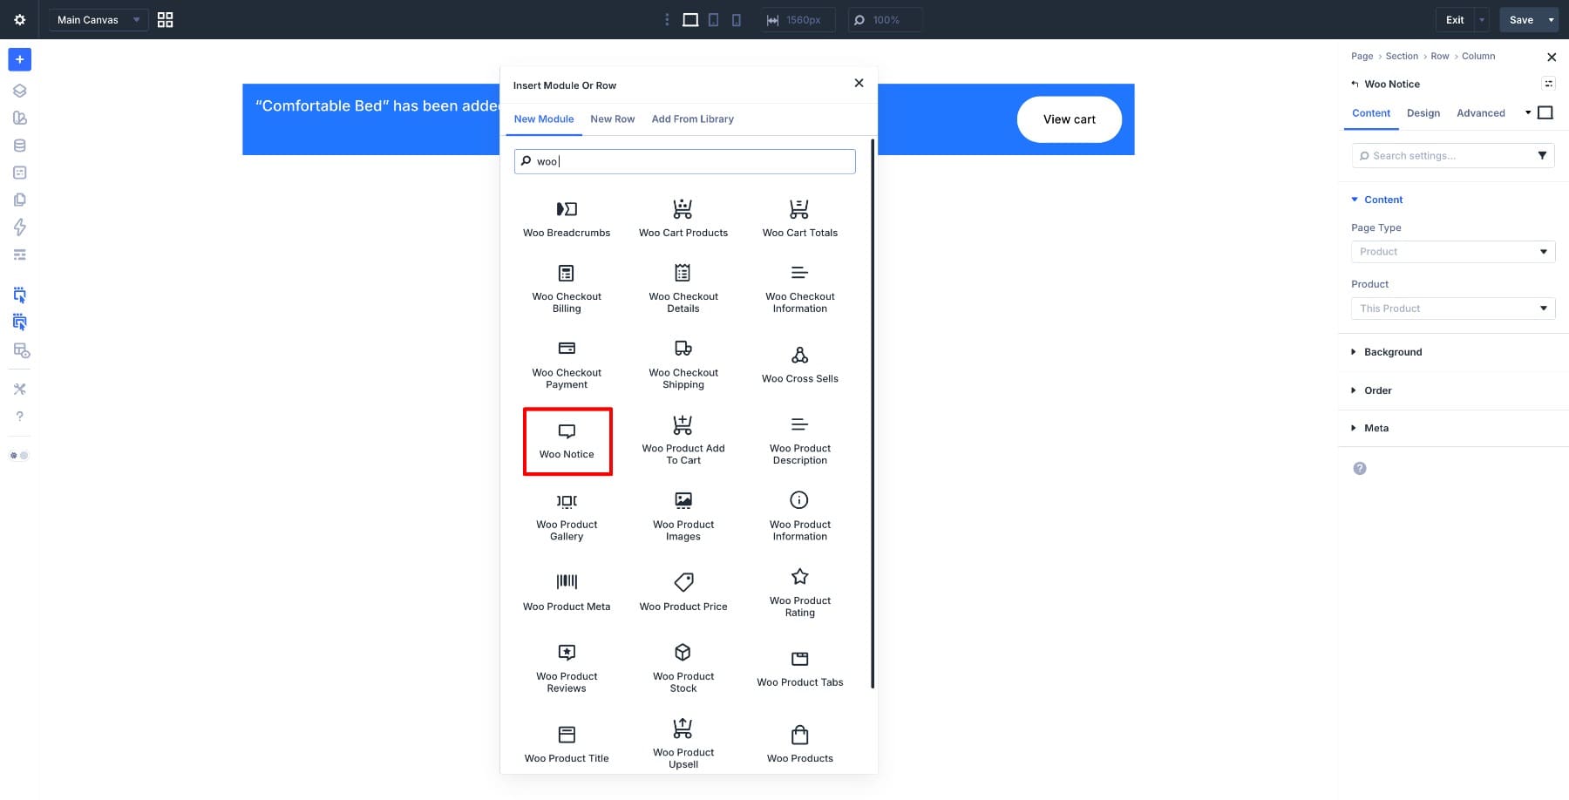The height and width of the screenshot is (800, 1569).
Task: Click the Save button
Action: point(1521,19)
